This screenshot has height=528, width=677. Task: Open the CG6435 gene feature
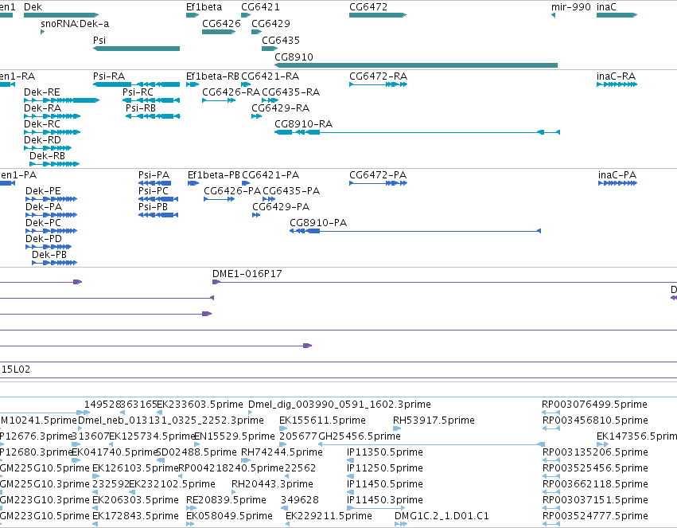point(270,49)
